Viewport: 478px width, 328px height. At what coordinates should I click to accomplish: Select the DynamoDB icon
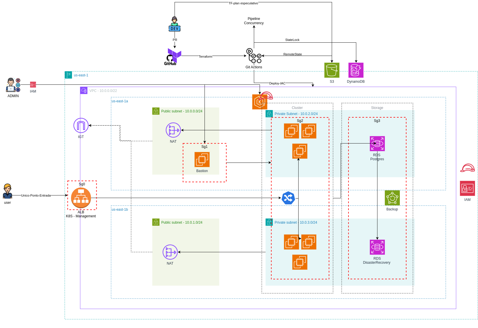[x=356, y=70]
